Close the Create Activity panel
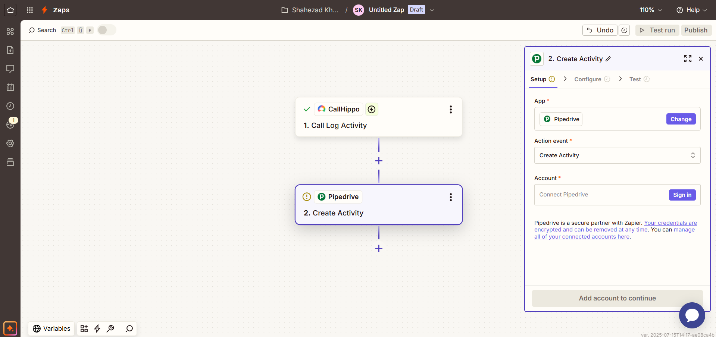Screen dimensions: 716x337 (x=701, y=59)
